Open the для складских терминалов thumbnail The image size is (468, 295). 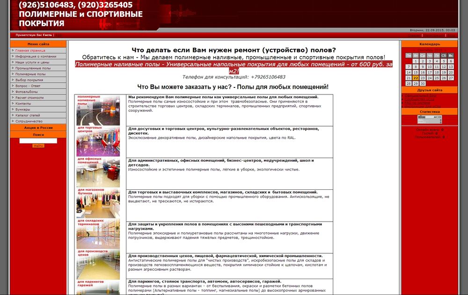click(x=98, y=234)
